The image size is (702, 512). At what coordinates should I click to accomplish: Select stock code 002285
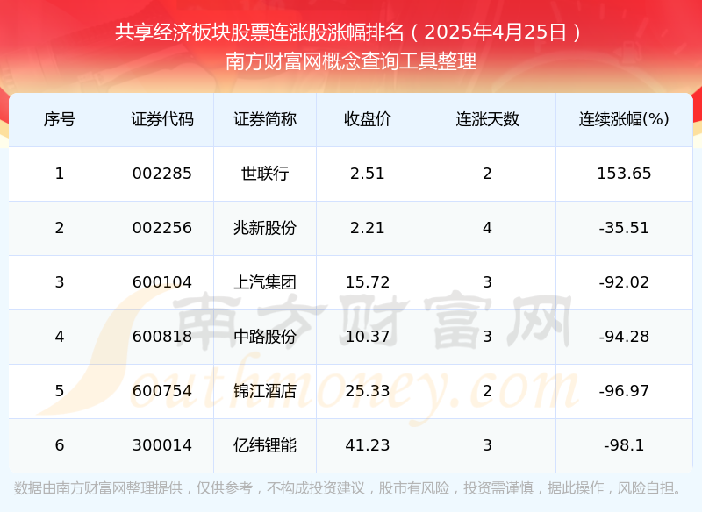(162, 174)
